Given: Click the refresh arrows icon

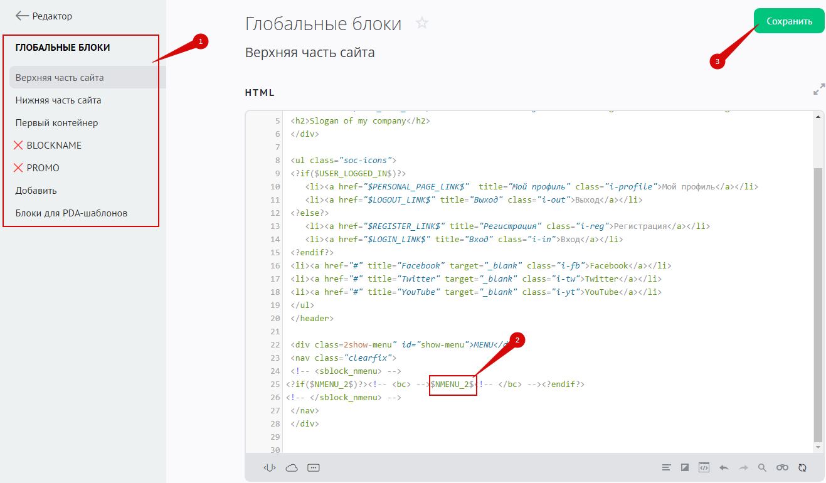Looking at the screenshot, I should click(x=802, y=467).
